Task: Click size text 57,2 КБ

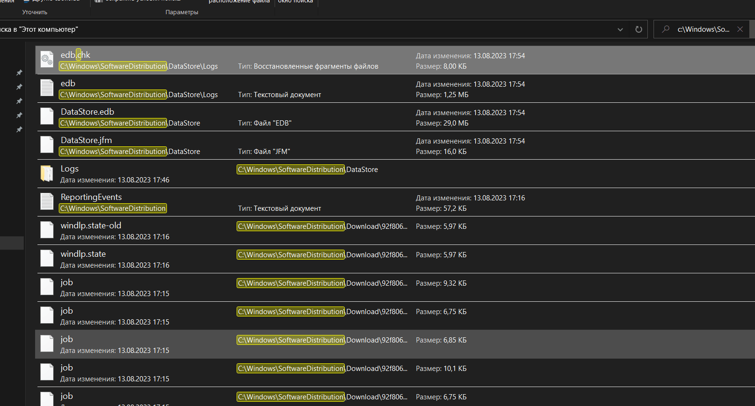Action: (x=455, y=208)
